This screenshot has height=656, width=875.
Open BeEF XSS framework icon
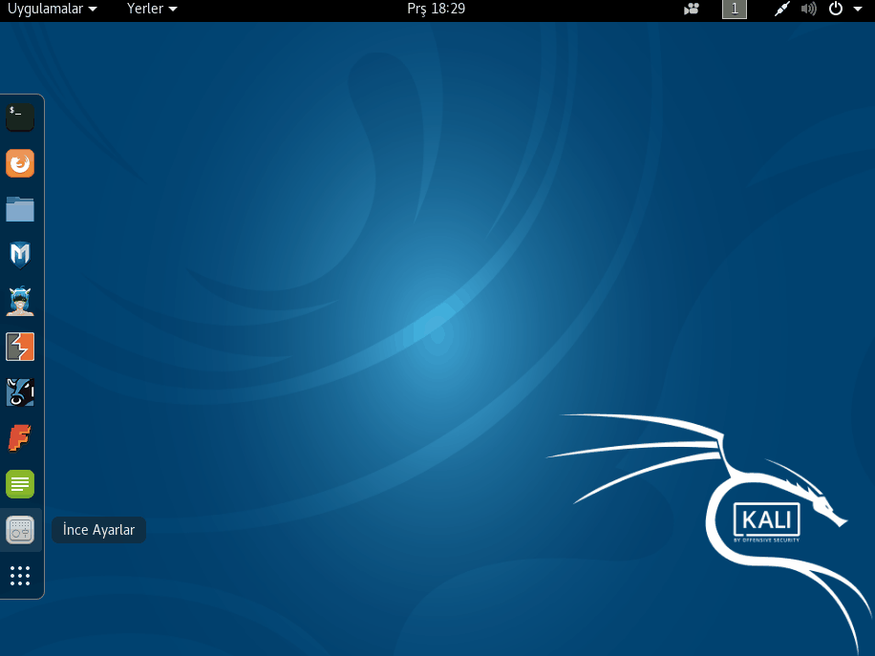(20, 392)
